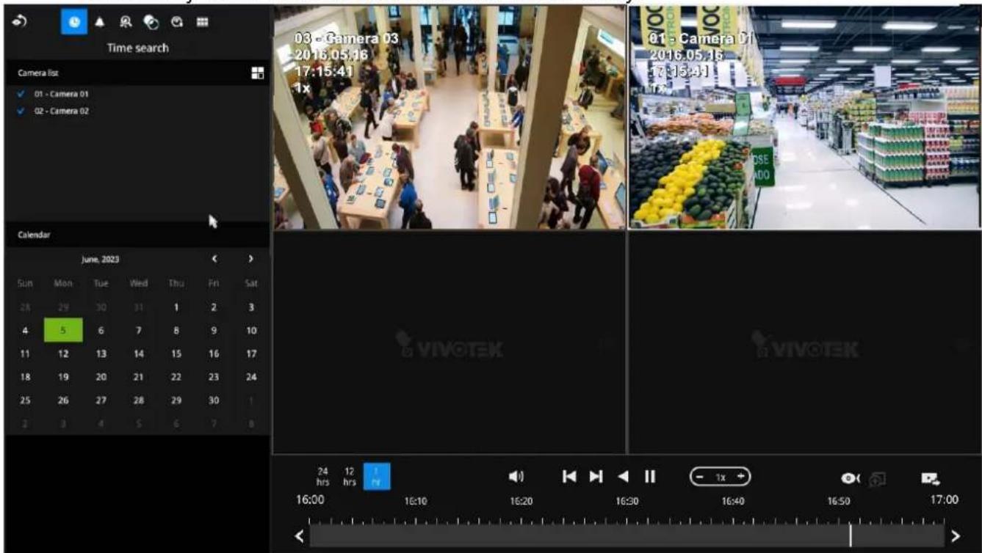Toggle the 01 - Camera 01 checkbox
This screenshot has height=553, width=982.
click(21, 94)
